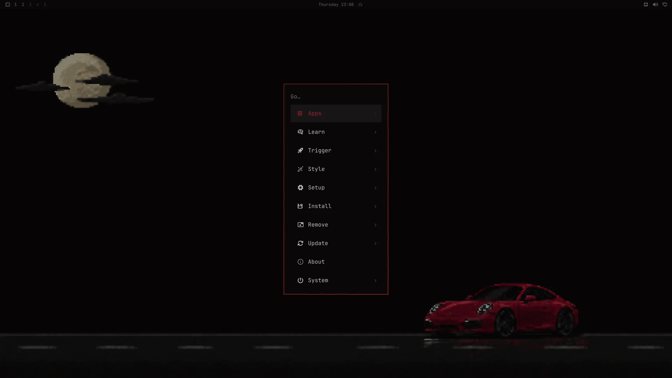Expand the Install submenu arrow
Viewport: 672px width, 378px height.
(x=376, y=206)
